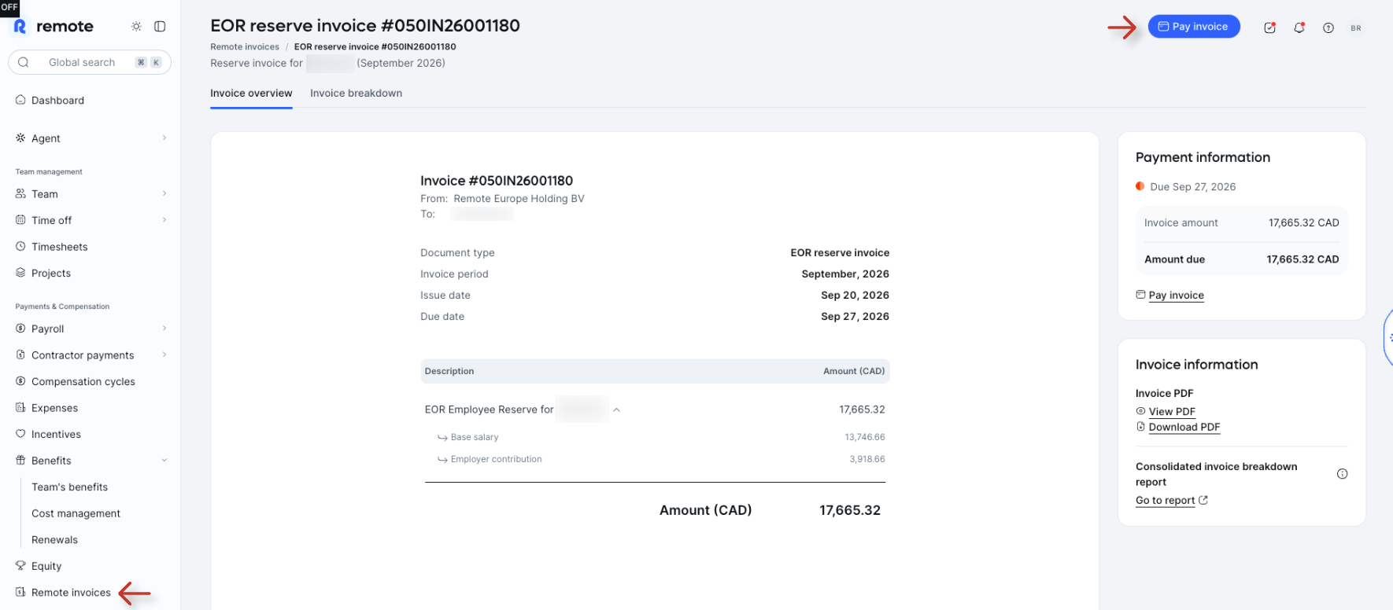Click View PDF link
Screen dimensions: 1393x610
pyautogui.click(x=1172, y=412)
